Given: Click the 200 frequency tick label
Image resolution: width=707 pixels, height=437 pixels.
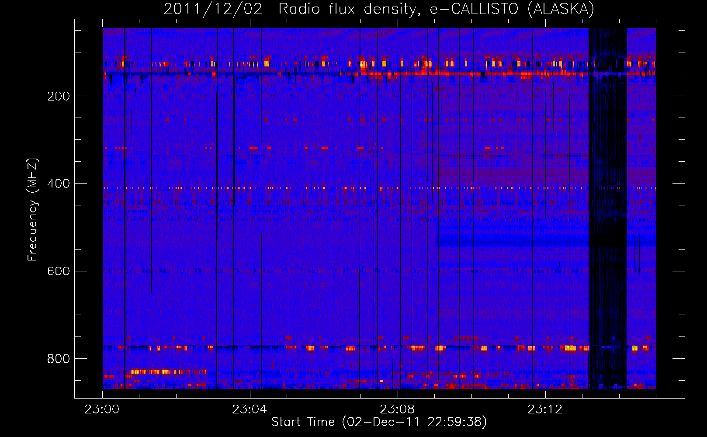Looking at the screenshot, I should [x=59, y=96].
